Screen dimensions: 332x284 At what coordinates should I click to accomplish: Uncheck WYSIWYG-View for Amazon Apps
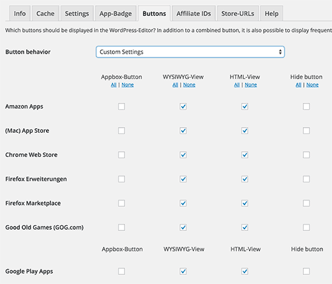tap(183, 107)
